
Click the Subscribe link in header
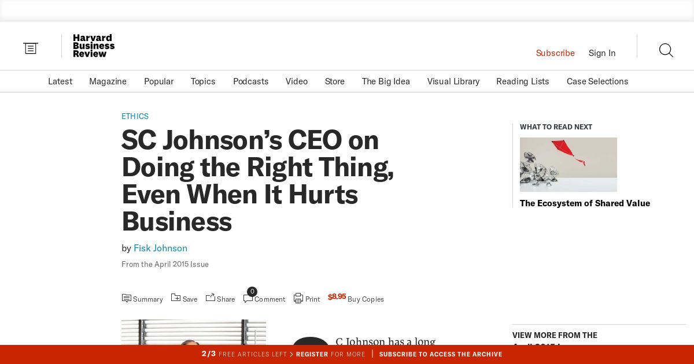coord(555,53)
